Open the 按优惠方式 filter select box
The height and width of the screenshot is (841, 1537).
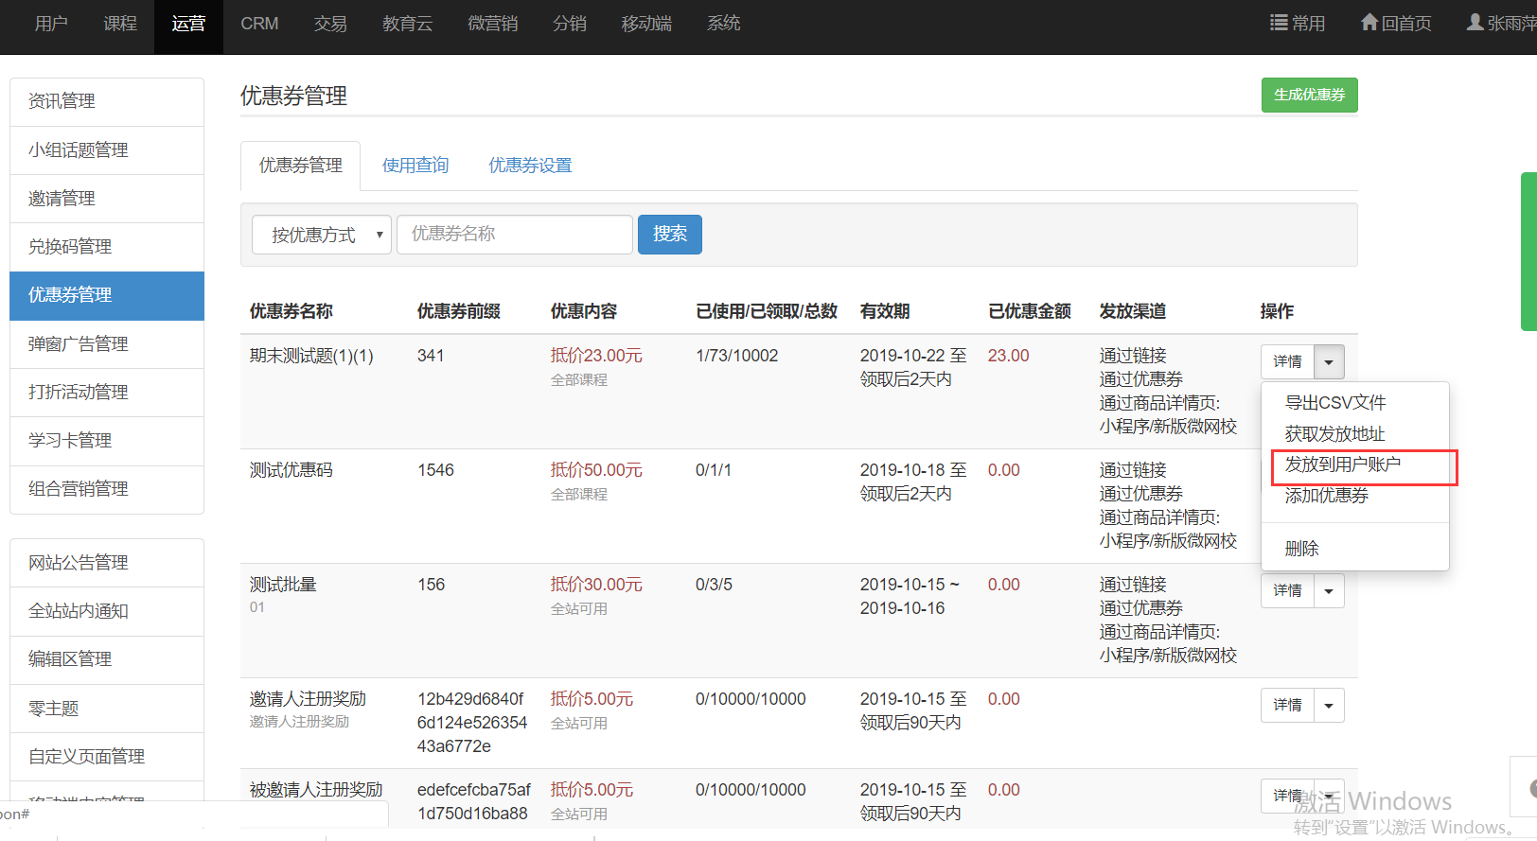(x=322, y=235)
